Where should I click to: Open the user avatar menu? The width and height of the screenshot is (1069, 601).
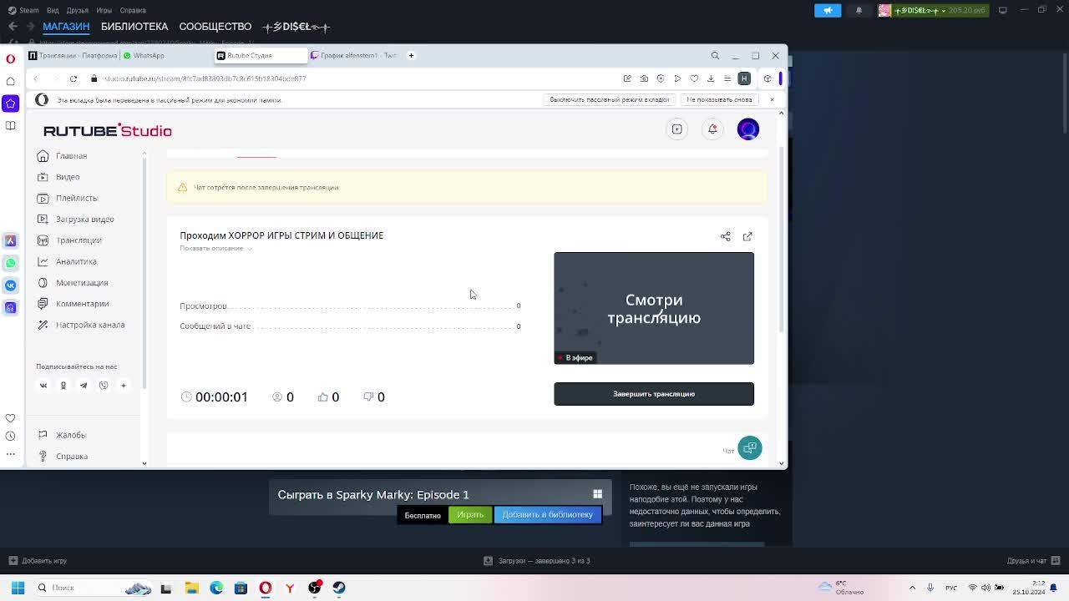click(x=748, y=129)
